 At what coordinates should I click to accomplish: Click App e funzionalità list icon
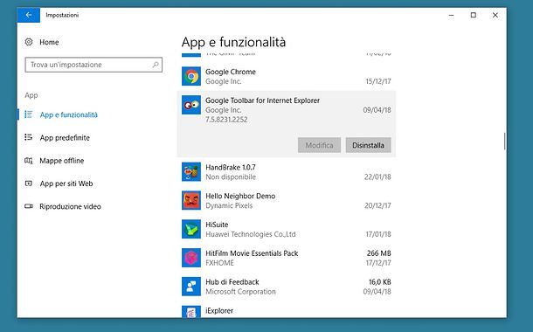29,114
